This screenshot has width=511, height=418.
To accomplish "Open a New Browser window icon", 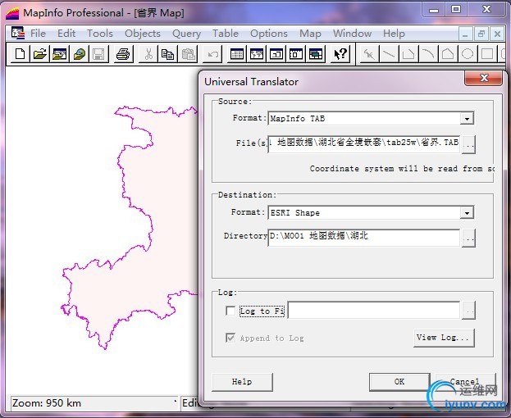I will [237, 54].
